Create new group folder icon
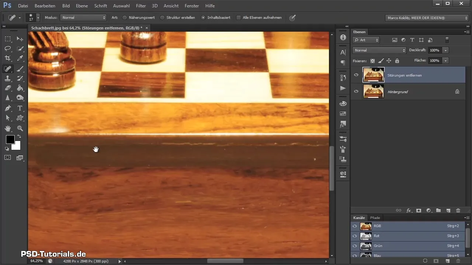472x265 pixels. click(x=438, y=211)
